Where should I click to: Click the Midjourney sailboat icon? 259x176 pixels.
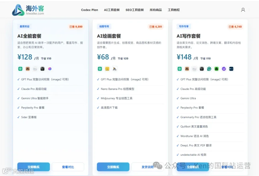coord(115,69)
